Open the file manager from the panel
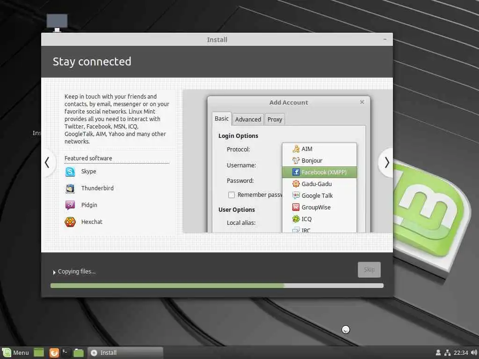Screen dimensions: 479x359 tap(79, 352)
